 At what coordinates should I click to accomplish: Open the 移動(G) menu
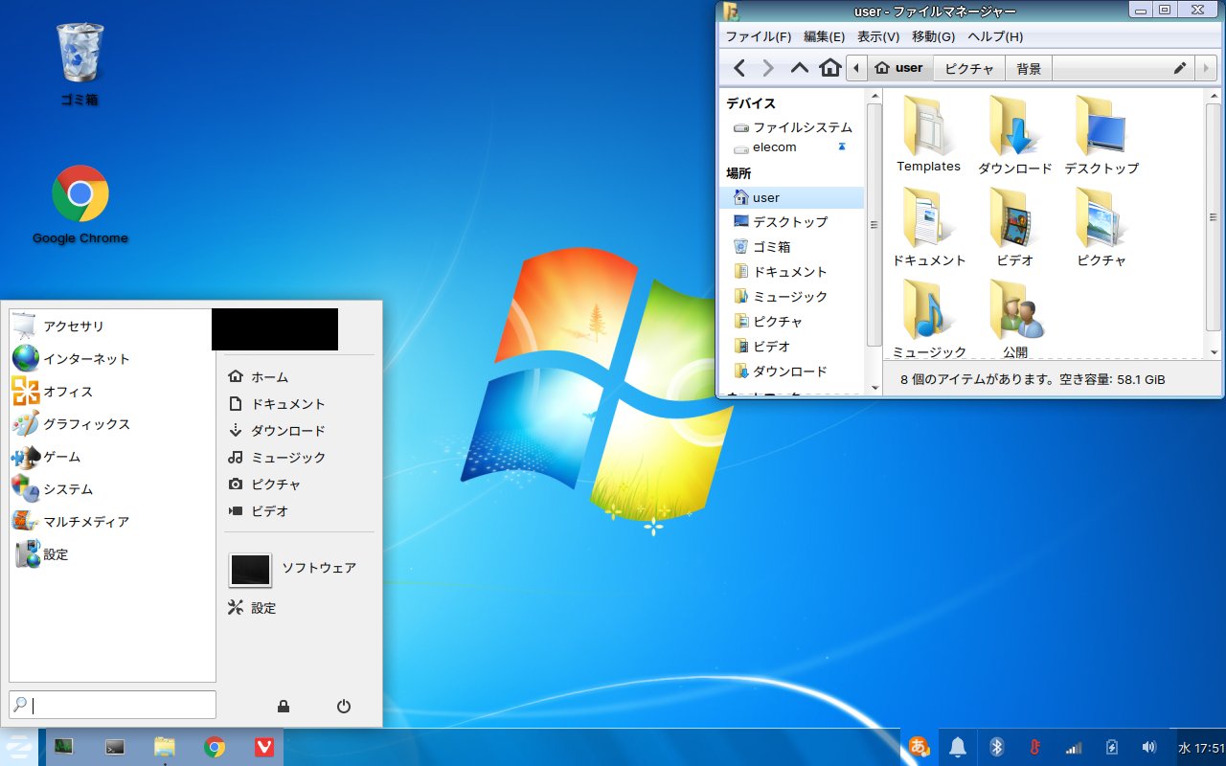(934, 37)
